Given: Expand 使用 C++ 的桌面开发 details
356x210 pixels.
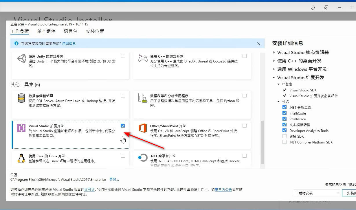Looking at the screenshot, I should [x=274, y=61].
